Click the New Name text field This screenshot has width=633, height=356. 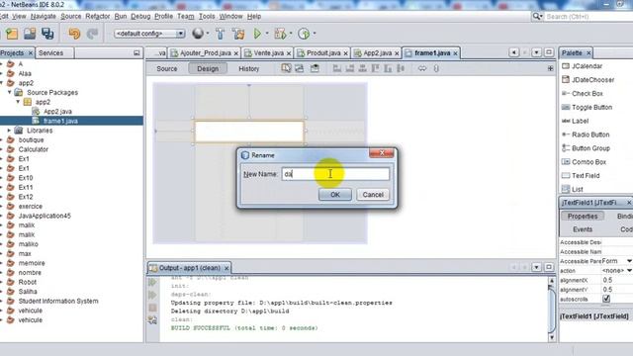point(335,174)
